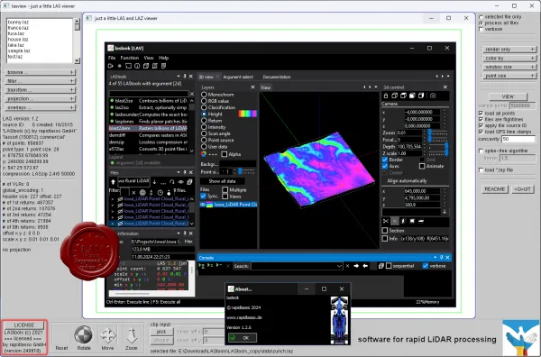Clear the LAStools search field X icon
The height and width of the screenshot is (357, 541).
[192, 94]
